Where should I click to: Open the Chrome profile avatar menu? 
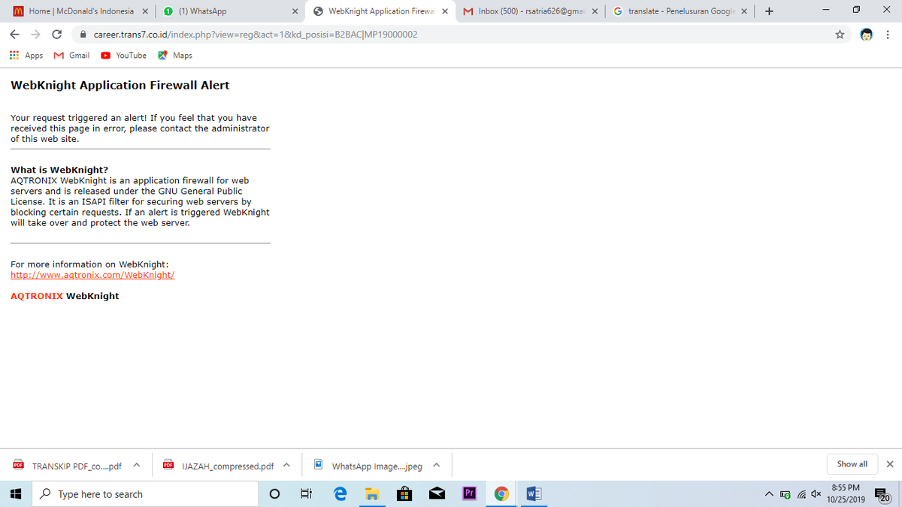click(867, 35)
